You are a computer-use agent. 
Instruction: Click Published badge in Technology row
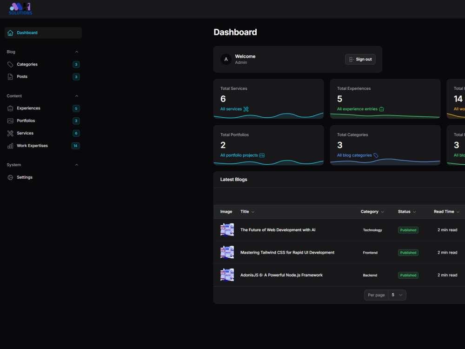408,230
